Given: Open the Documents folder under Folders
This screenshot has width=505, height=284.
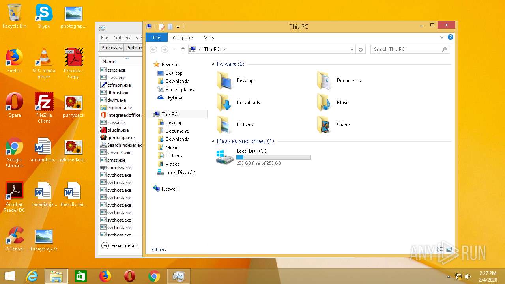Looking at the screenshot, I should pyautogui.click(x=339, y=80).
